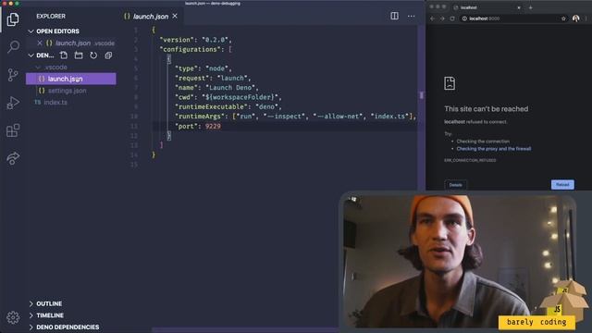592x333 pixels.
Task: Open the Manage gear in activity bar
Action: tap(13, 317)
